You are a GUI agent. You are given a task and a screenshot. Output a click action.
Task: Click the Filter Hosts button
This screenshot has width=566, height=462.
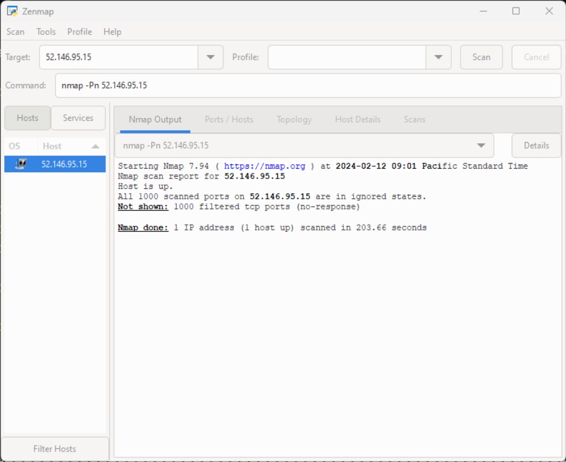(x=55, y=448)
